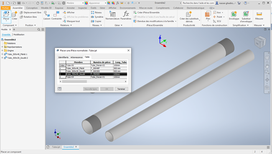Open the Modèle panel hamburger menu
Screen dimensions: 272x154
[x=43, y=30]
